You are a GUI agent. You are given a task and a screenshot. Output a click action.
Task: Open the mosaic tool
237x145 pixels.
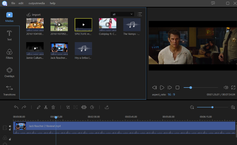(84, 107)
